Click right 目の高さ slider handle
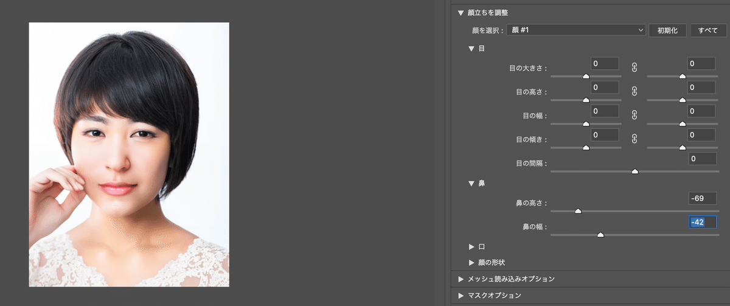Viewport: 730px width, 306px height. pos(682,100)
